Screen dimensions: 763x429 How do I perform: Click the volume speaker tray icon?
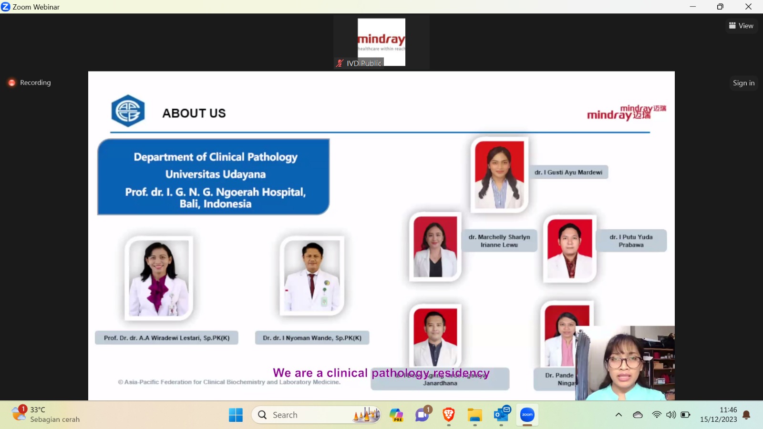(671, 415)
